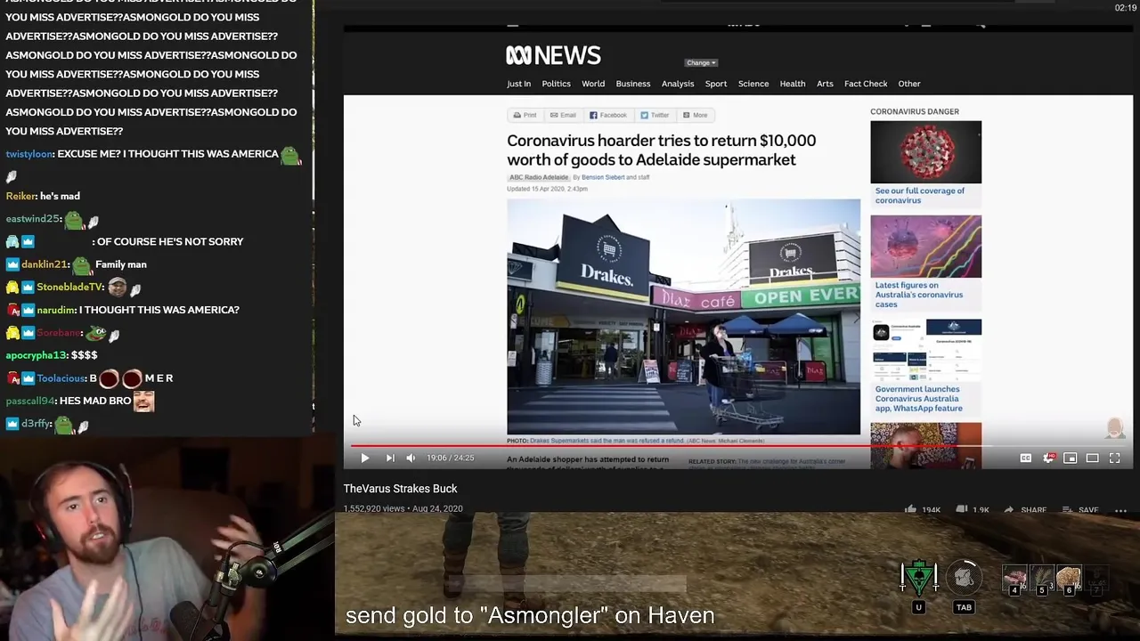Open 'See our full coverage of coronavirus' link
The image size is (1140, 641).
click(x=919, y=196)
